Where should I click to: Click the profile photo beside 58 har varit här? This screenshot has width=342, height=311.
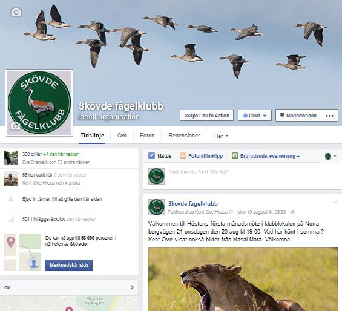tap(11, 178)
